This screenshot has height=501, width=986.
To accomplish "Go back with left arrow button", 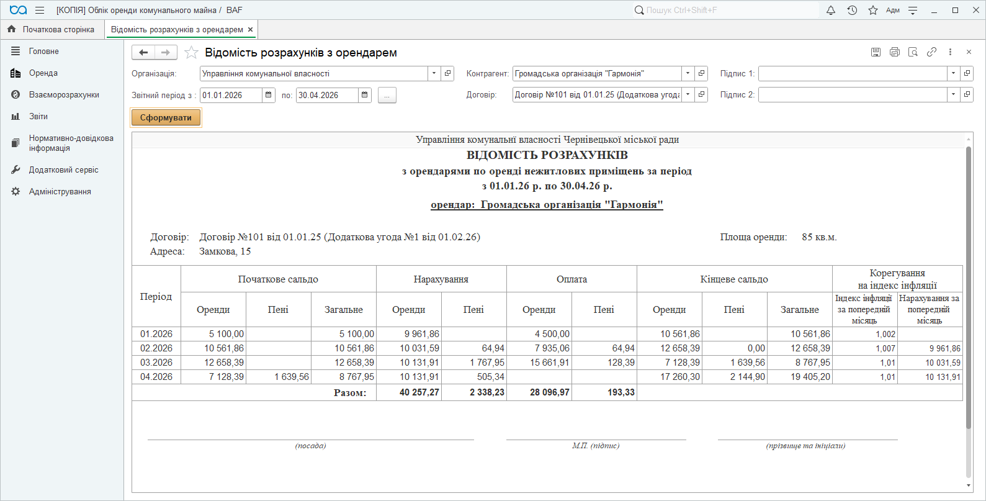I will [143, 53].
